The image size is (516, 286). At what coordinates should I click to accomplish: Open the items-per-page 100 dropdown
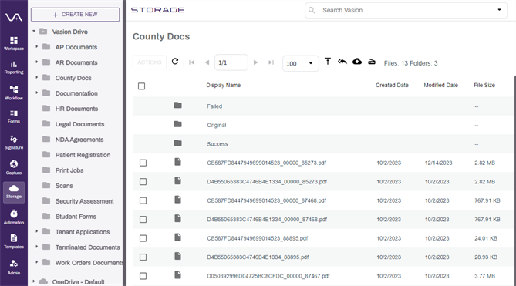pyautogui.click(x=301, y=63)
